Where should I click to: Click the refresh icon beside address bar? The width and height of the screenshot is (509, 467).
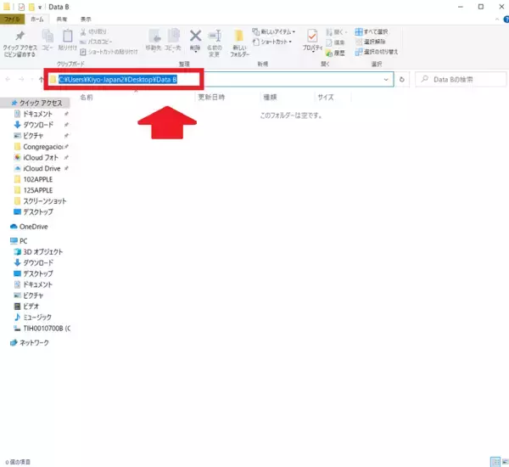[x=402, y=80]
